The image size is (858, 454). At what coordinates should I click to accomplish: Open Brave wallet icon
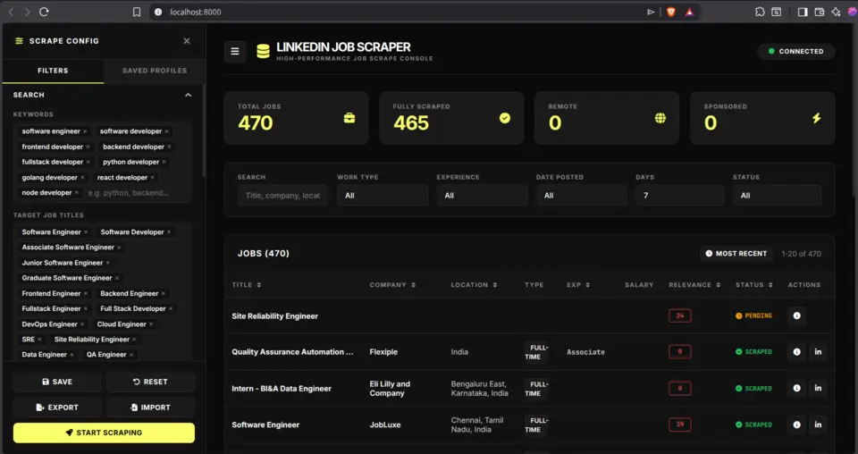click(x=820, y=12)
